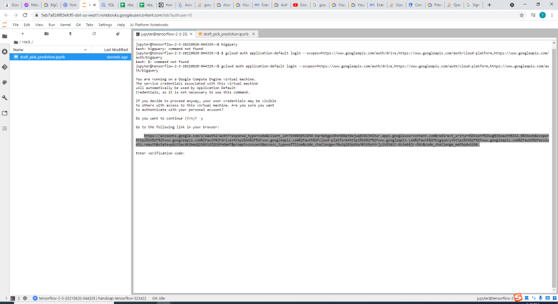Click the tensorflow-2-3 instance name in status bar

click(x=67, y=298)
